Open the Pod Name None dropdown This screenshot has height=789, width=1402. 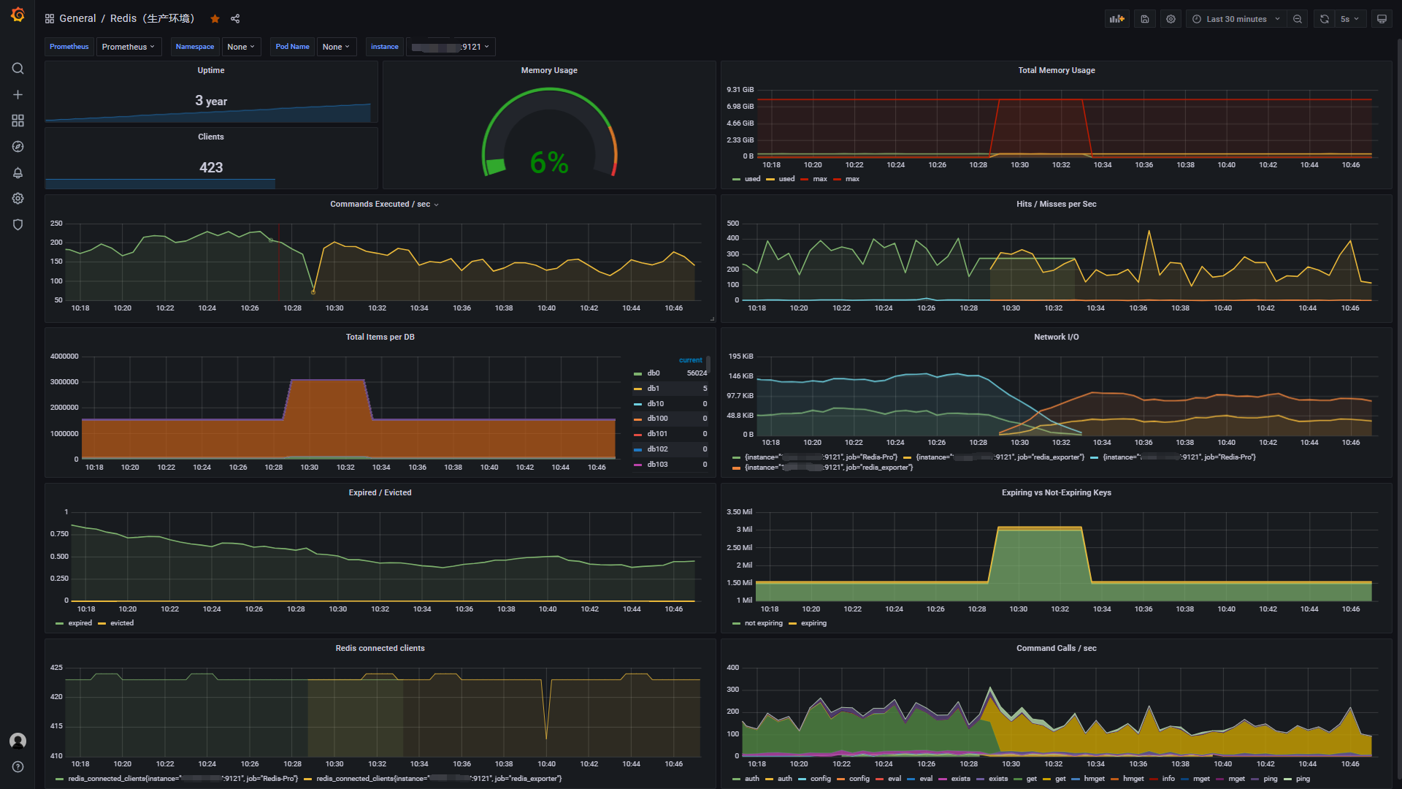pos(337,47)
